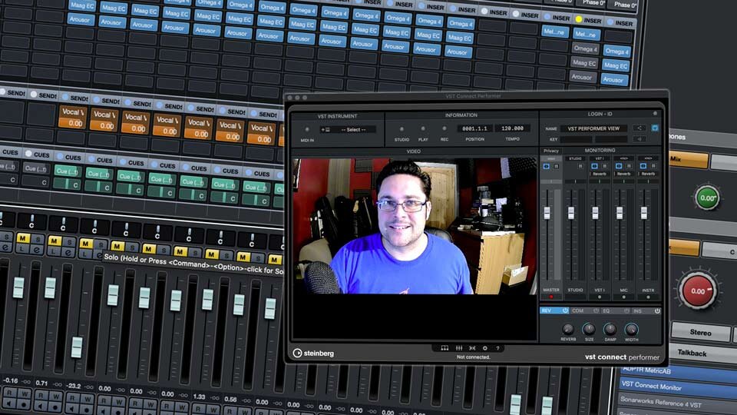Click the instrument add icon left of Select
This screenshot has width=737, height=415.
tap(326, 129)
